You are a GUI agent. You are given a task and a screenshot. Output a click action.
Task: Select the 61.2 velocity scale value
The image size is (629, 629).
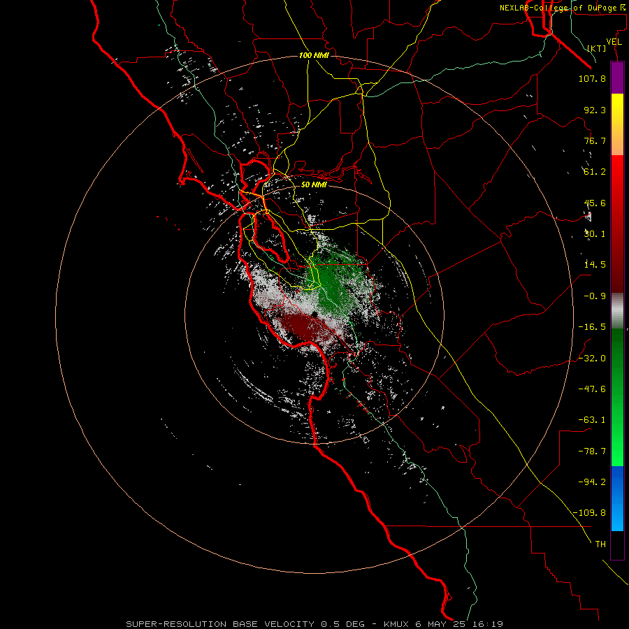pos(595,172)
